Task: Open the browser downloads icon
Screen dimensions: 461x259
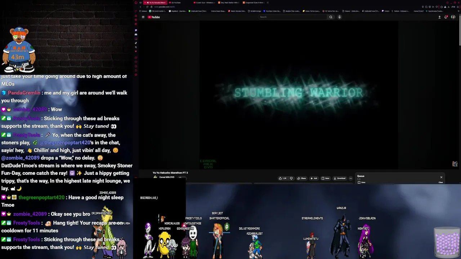Action: pos(449,7)
